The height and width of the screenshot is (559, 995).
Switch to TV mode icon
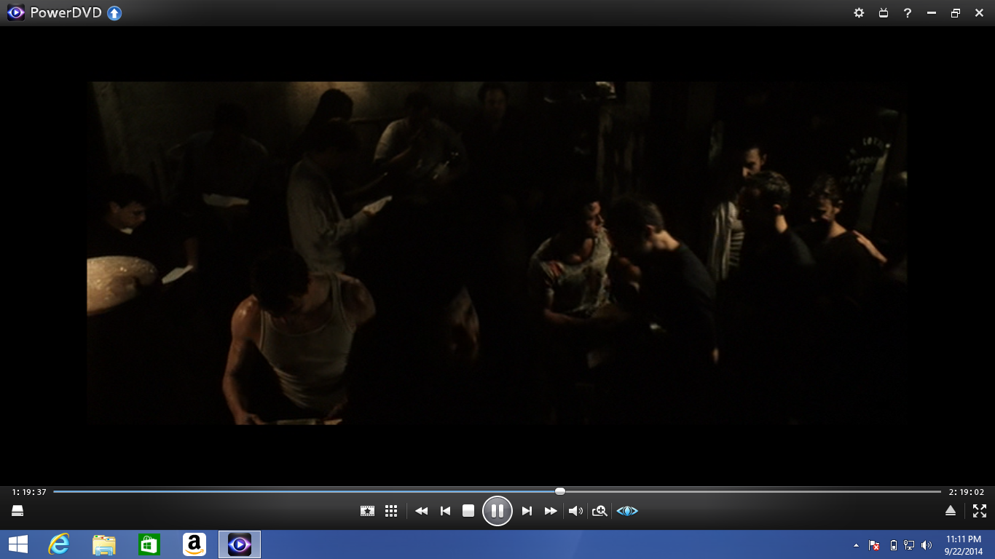pyautogui.click(x=884, y=12)
